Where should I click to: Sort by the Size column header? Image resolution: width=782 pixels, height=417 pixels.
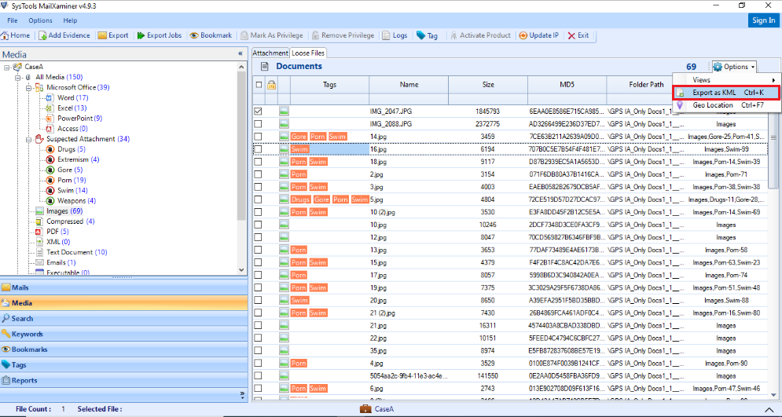[488, 85]
